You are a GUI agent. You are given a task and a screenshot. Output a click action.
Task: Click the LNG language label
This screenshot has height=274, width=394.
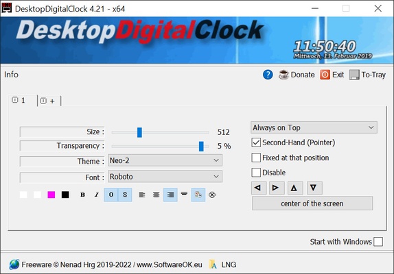tap(229, 264)
